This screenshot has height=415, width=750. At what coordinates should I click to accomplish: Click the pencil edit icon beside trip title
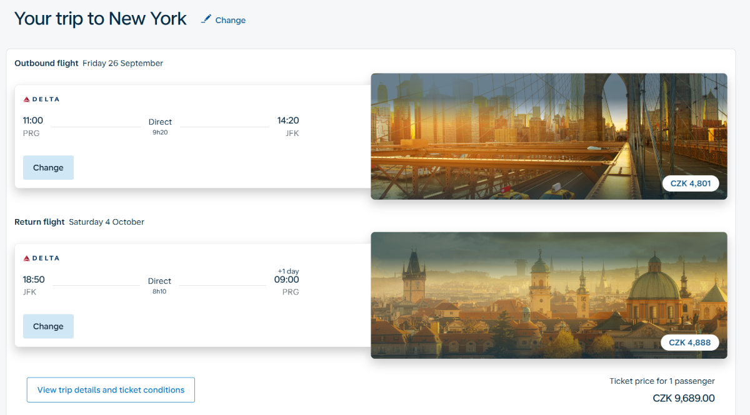click(x=206, y=19)
